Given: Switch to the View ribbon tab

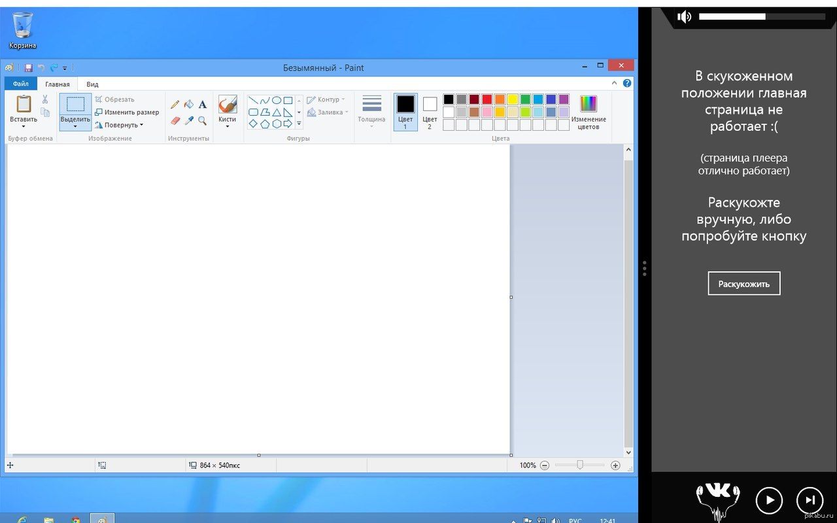Looking at the screenshot, I should (93, 84).
